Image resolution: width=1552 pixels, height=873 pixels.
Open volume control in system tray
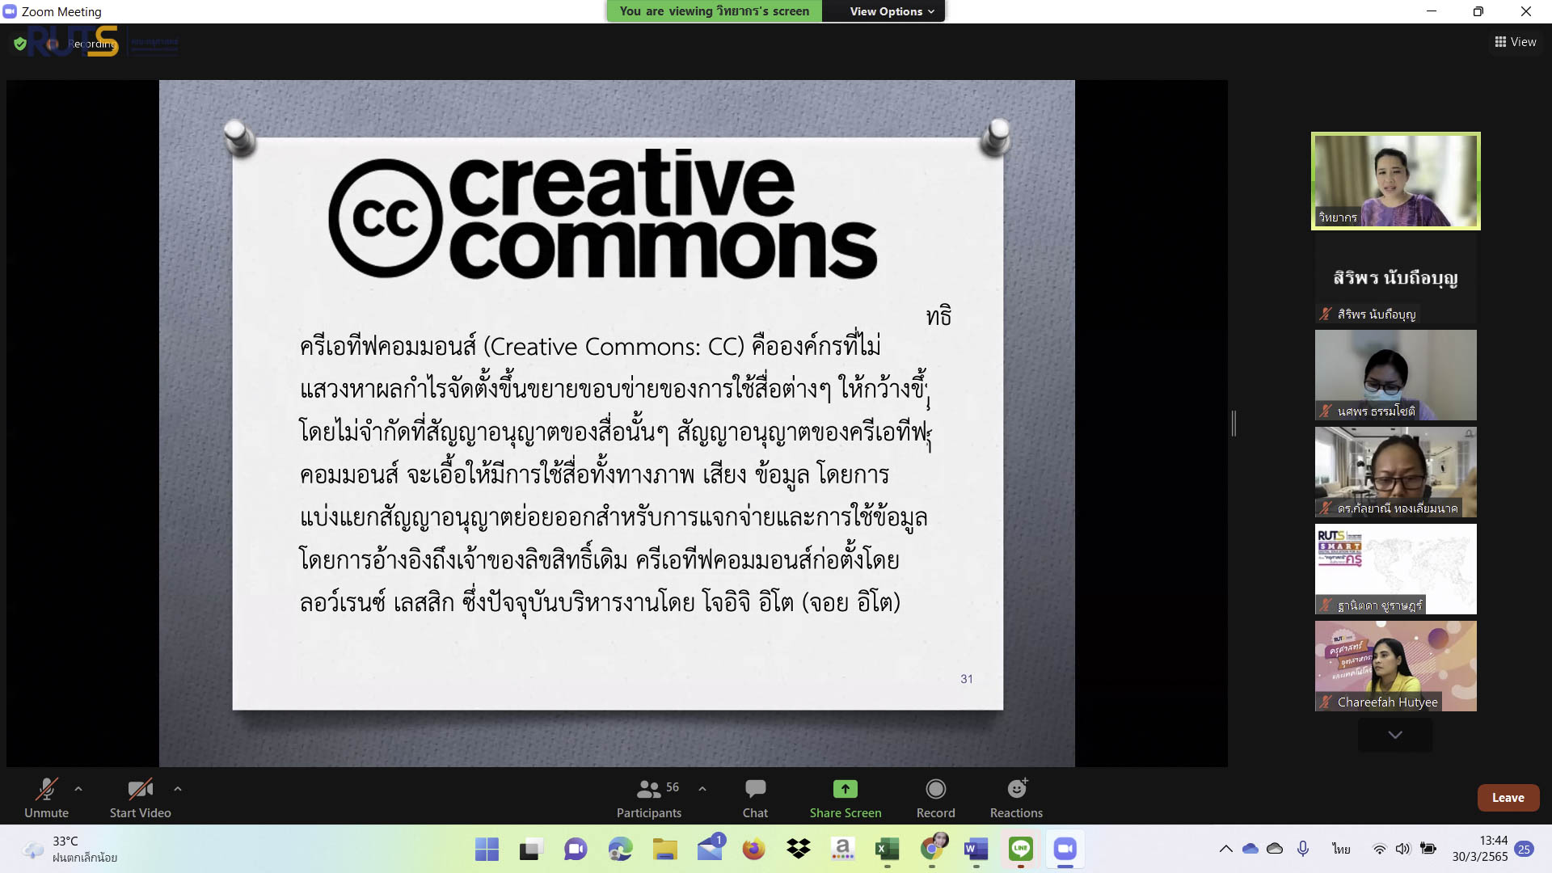click(x=1402, y=849)
